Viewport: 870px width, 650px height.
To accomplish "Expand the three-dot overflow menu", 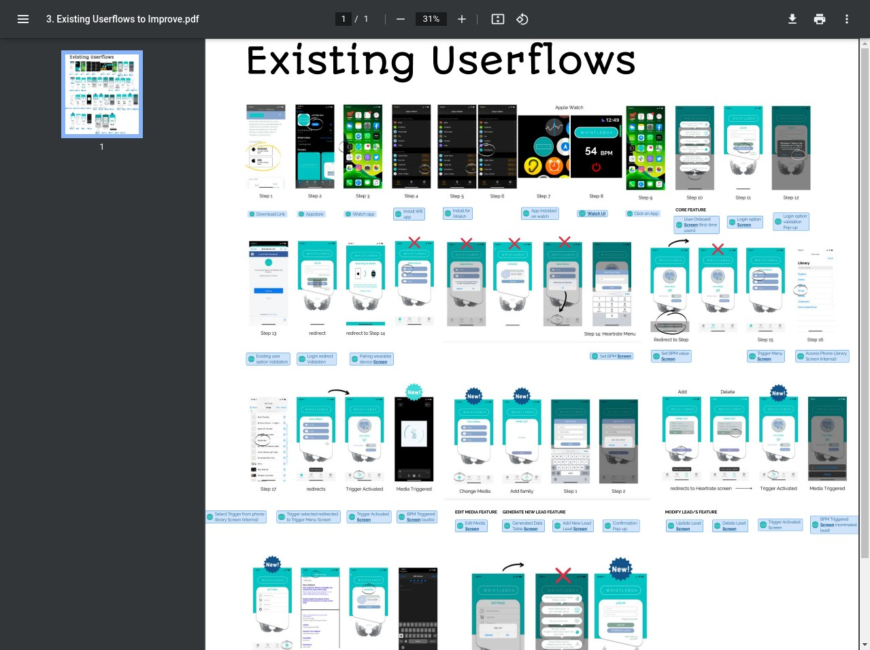I will point(846,19).
